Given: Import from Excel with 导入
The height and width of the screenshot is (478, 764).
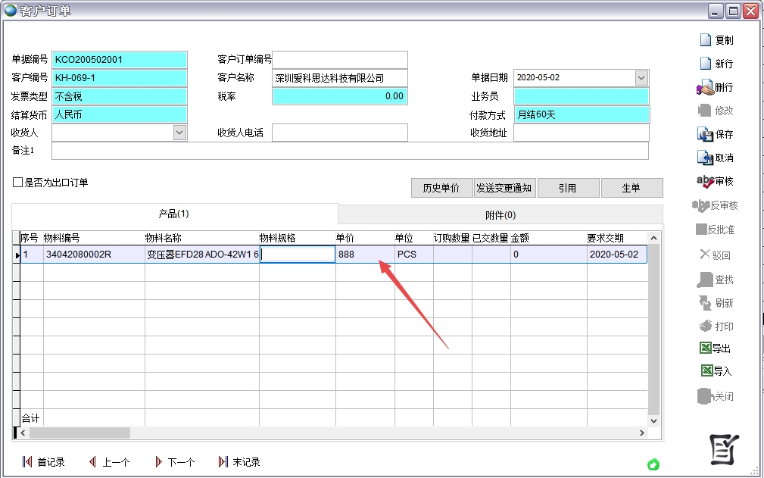Looking at the screenshot, I should [706, 371].
